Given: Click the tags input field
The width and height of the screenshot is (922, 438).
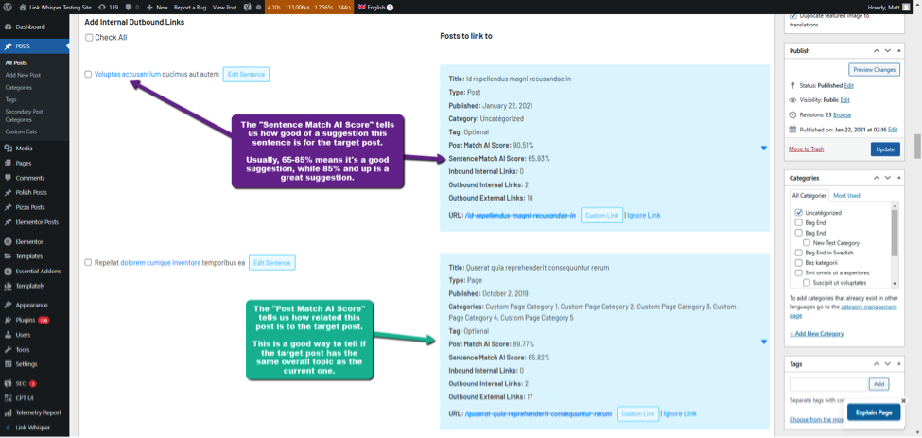Looking at the screenshot, I should pyautogui.click(x=828, y=384).
